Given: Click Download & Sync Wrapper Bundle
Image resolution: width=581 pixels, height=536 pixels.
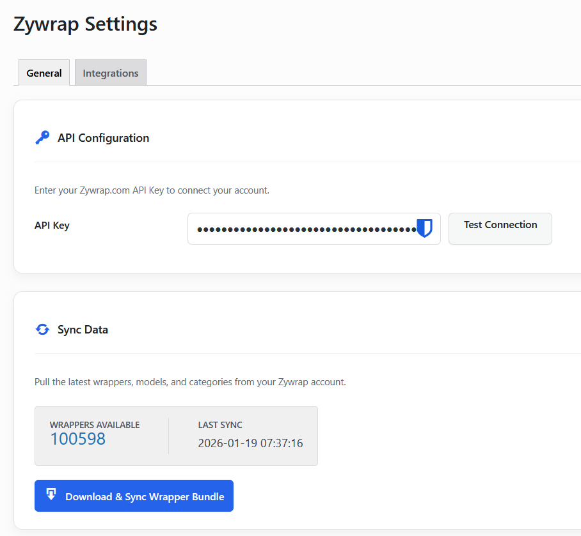Looking at the screenshot, I should pos(134,495).
